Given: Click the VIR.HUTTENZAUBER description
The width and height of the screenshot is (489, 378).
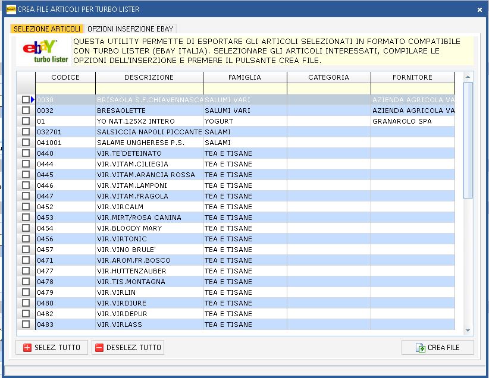Looking at the screenshot, I should [149, 271].
